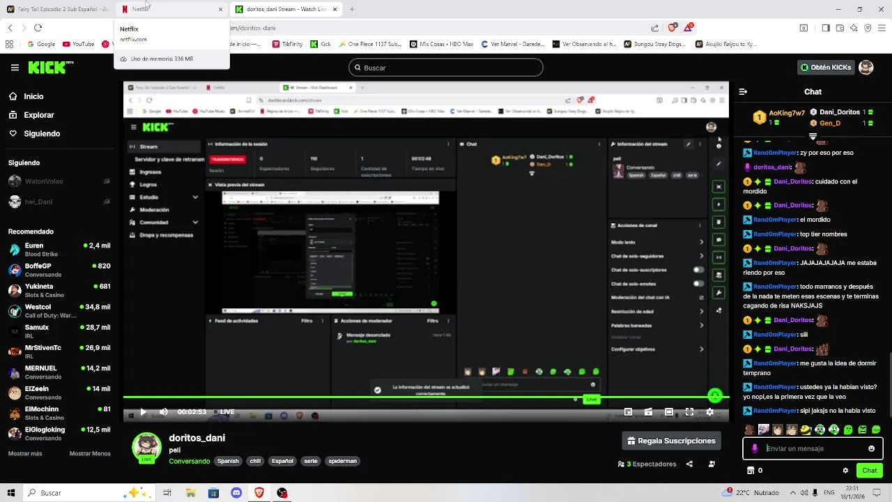Open a new browser tab
This screenshot has width=892, height=502.
click(352, 9)
